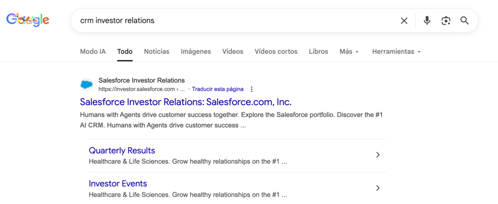Expand the Quarterly Results chevron arrow
This screenshot has width=498, height=204.
(x=378, y=155)
